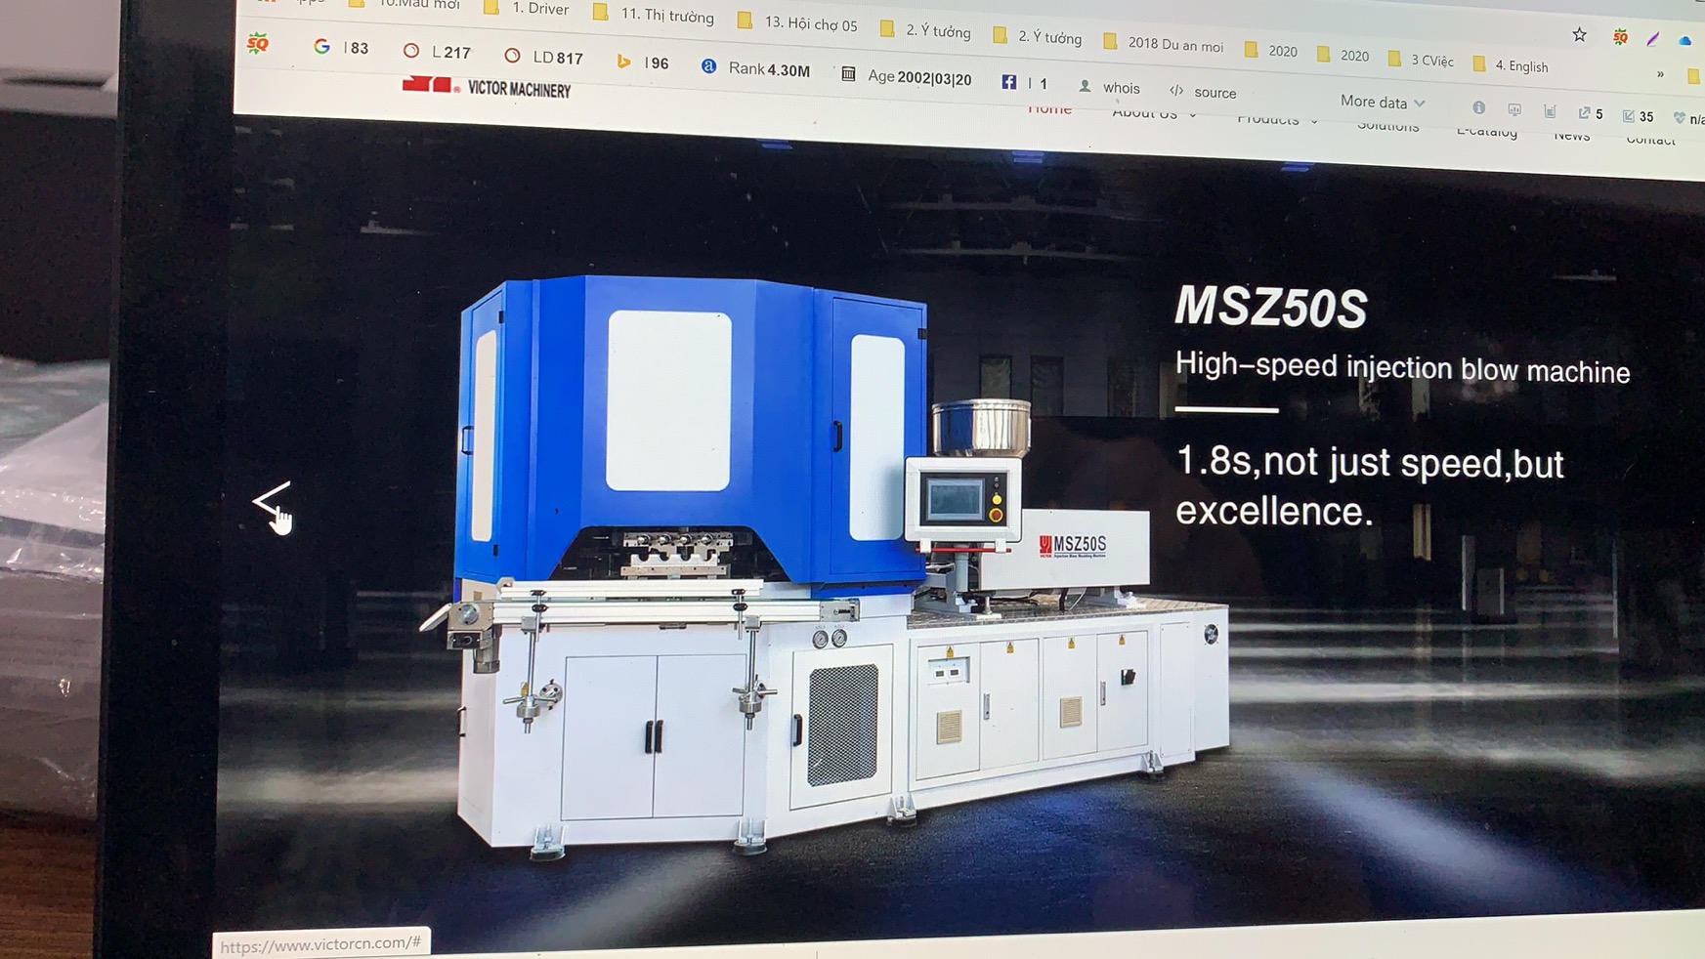Show hidden bookmarks with double chevron
This screenshot has height=959, width=1705.
pyautogui.click(x=1660, y=74)
